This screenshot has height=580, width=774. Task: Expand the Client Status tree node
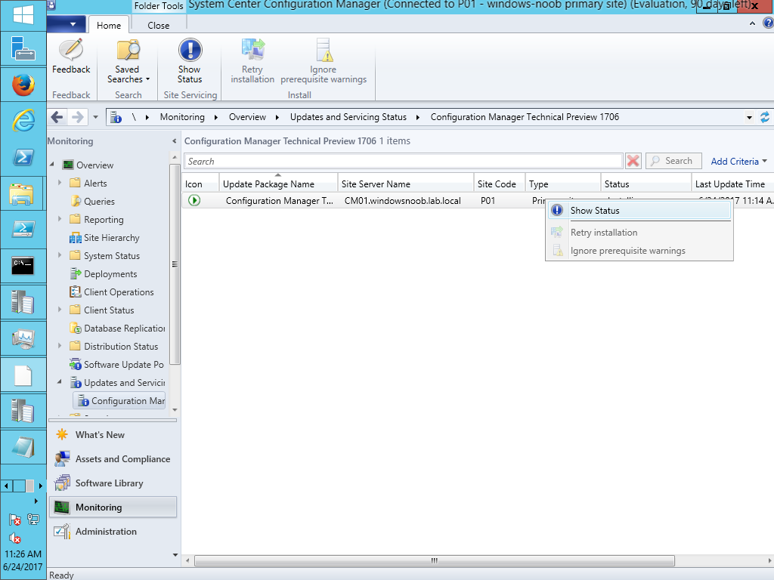tap(60, 310)
